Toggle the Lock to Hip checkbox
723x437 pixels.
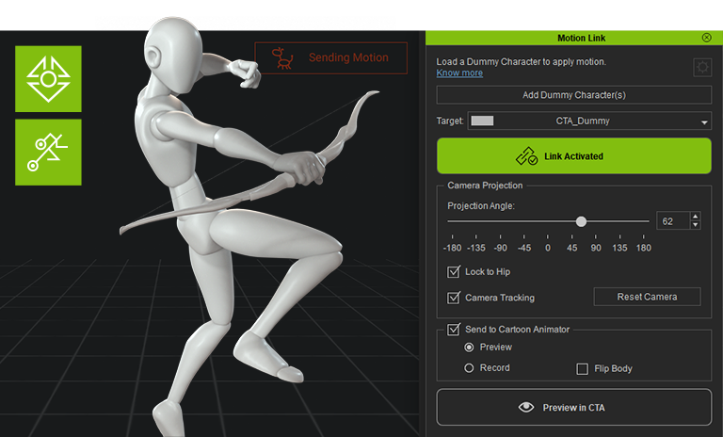point(454,272)
